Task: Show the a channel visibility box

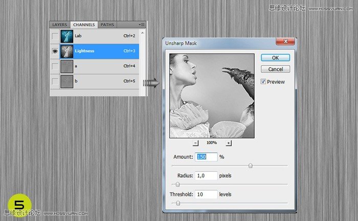Action: pos(55,66)
